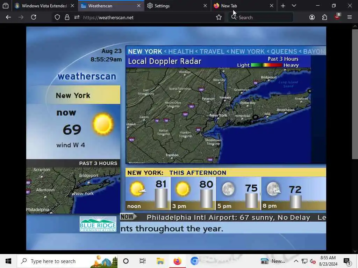Click the taskbar search box

pos(67,261)
